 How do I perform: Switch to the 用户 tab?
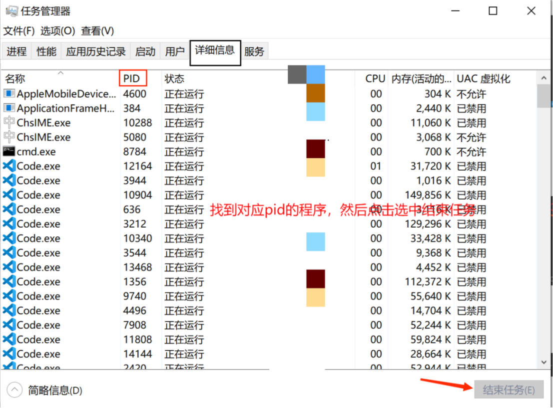(175, 51)
